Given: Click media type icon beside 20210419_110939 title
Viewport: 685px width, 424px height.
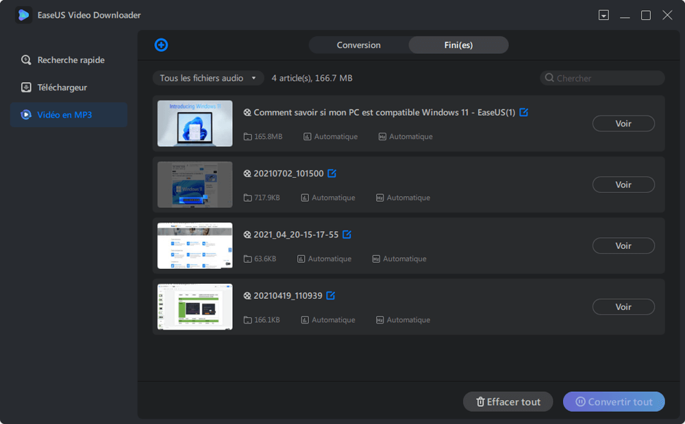Looking at the screenshot, I should (x=247, y=295).
